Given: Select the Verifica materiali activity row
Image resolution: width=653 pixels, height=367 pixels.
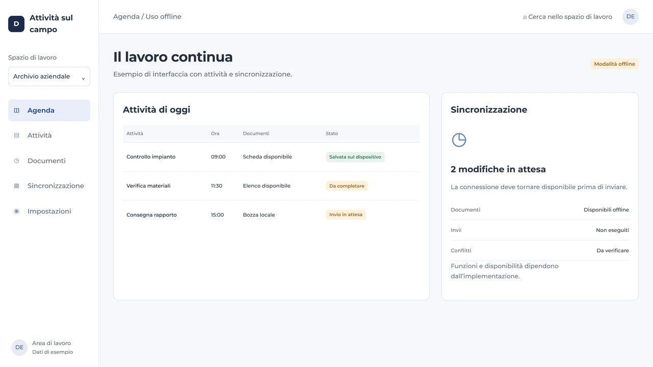Looking at the screenshot, I should (271, 186).
